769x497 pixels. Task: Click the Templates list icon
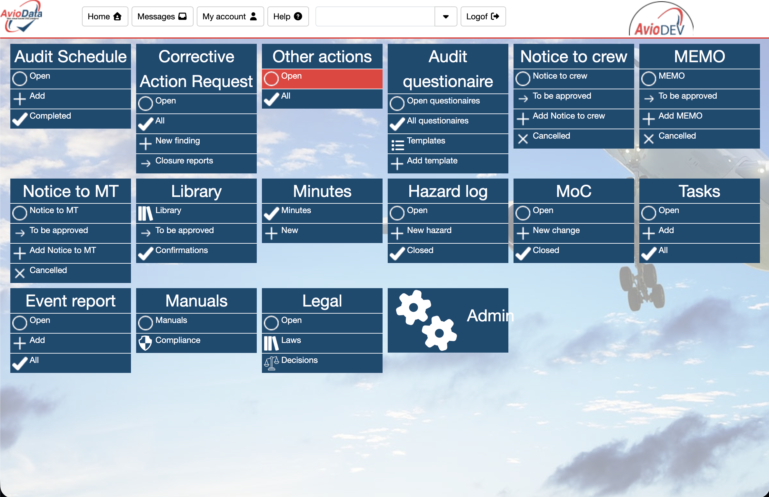(397, 145)
